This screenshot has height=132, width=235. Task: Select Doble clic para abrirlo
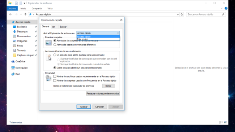[55, 68]
